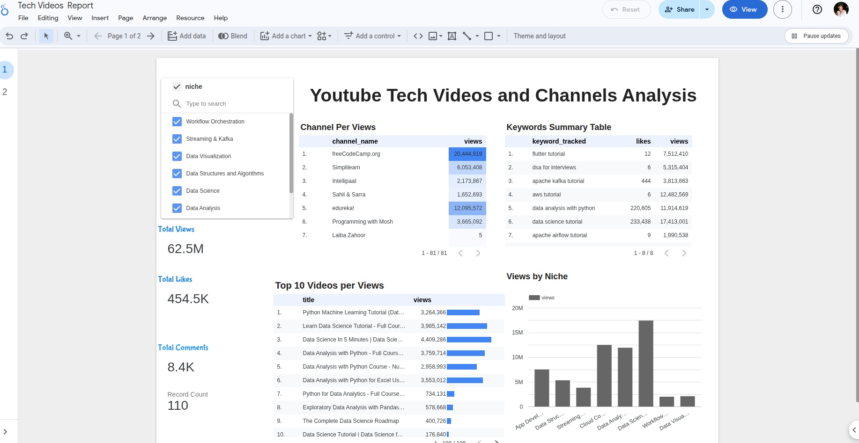This screenshot has height=443, width=859.
Task: Expand the Add a chart dropdown
Action: (310, 36)
